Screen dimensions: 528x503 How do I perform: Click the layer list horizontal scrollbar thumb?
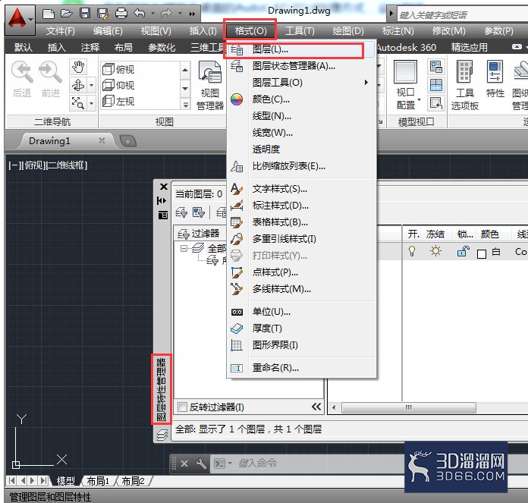pos(408,407)
